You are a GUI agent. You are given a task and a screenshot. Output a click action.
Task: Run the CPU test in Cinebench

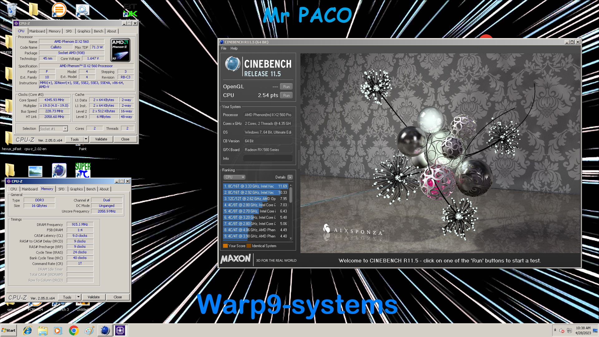coord(286,95)
